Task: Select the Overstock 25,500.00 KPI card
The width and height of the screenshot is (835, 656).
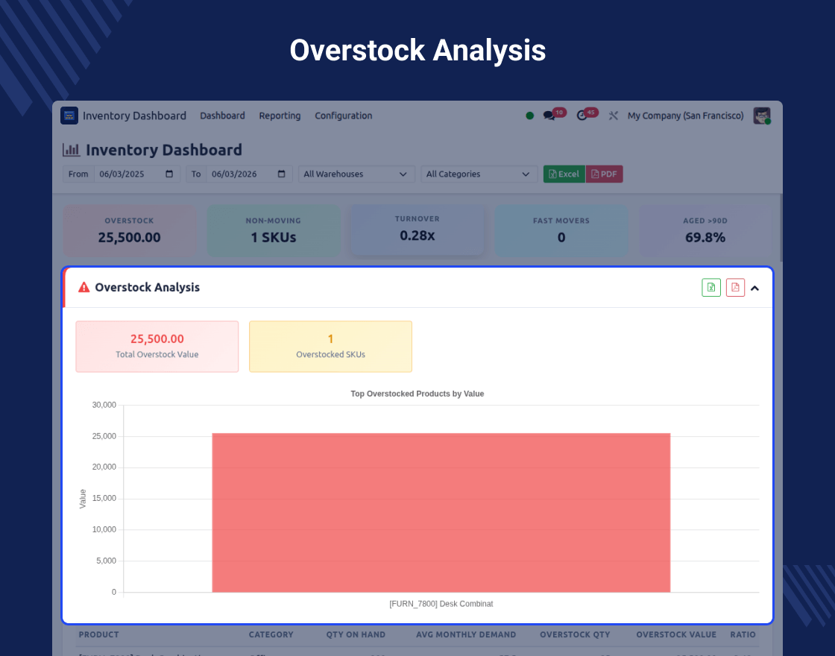Action: pos(130,230)
